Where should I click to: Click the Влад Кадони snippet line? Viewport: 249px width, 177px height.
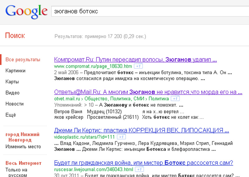coord(143,143)
